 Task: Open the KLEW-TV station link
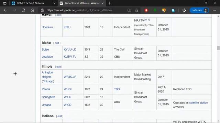(x=70, y=57)
